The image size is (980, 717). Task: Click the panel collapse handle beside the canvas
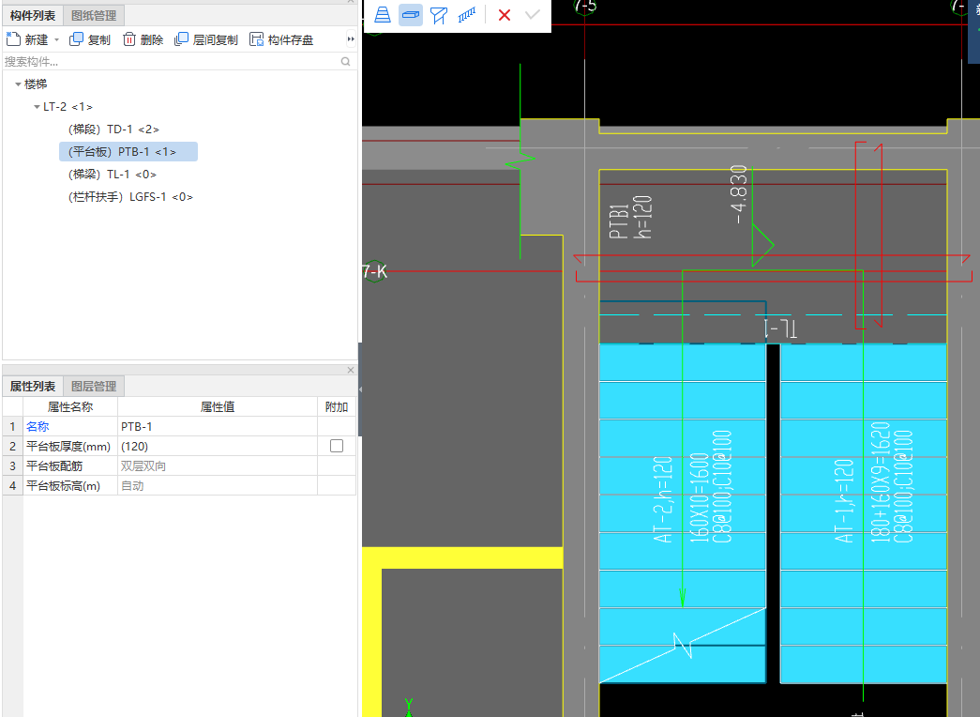point(360,389)
